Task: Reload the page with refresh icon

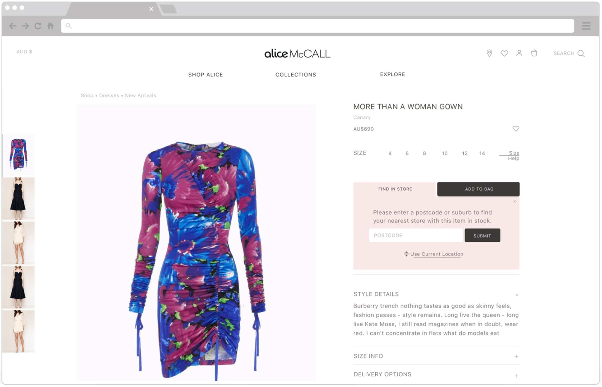Action: point(38,26)
